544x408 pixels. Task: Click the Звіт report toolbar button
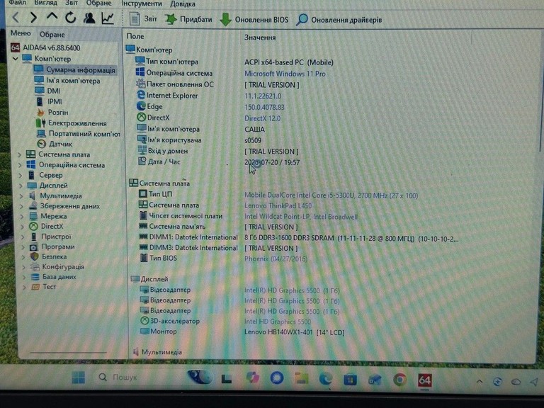tap(143, 18)
